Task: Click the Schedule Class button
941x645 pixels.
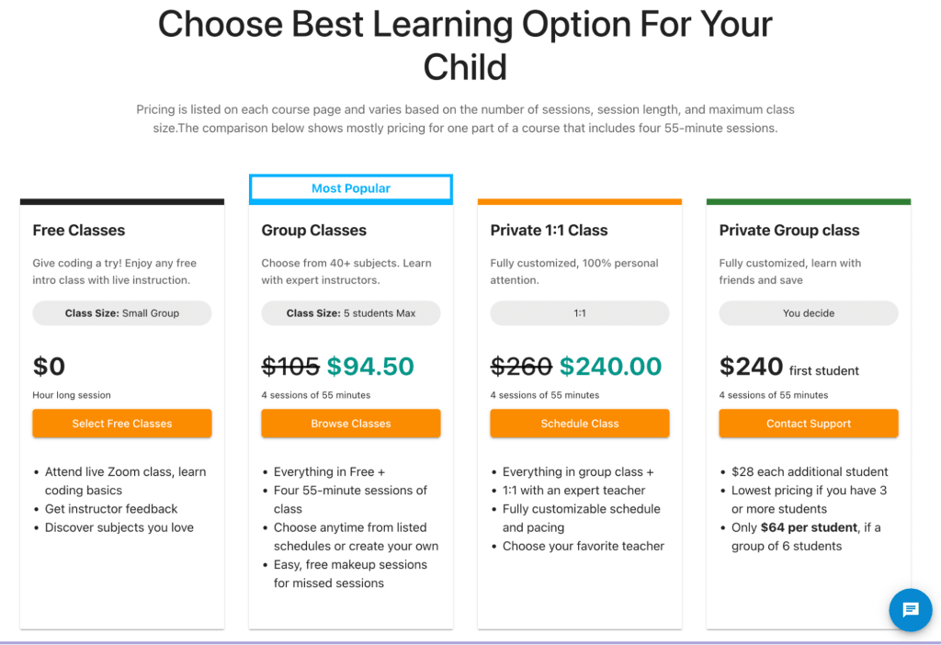Action: click(579, 424)
